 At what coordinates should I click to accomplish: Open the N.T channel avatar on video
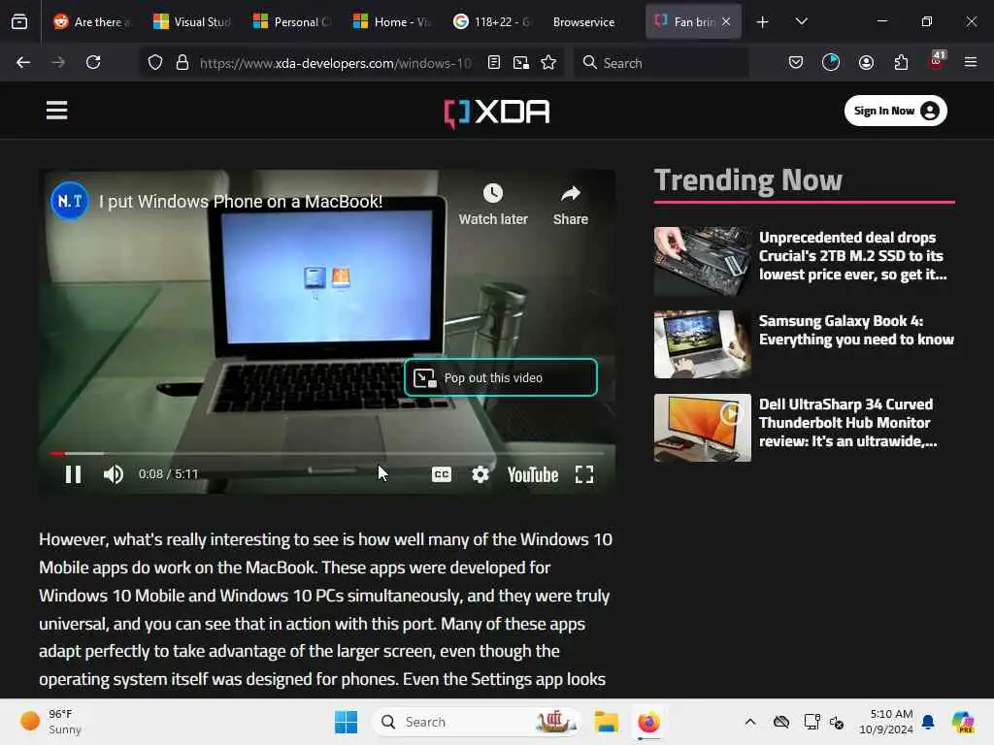point(70,201)
